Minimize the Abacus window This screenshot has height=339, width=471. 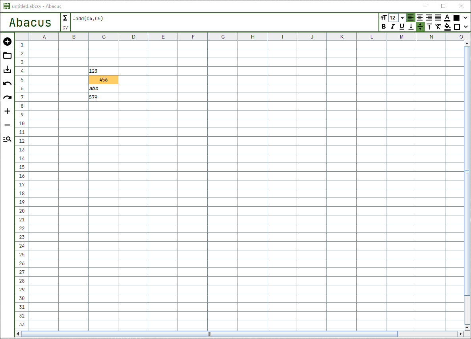425,6
